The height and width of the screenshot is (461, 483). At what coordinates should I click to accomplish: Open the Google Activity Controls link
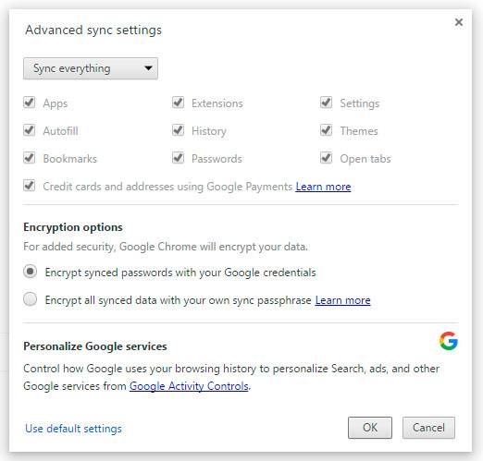pos(189,386)
